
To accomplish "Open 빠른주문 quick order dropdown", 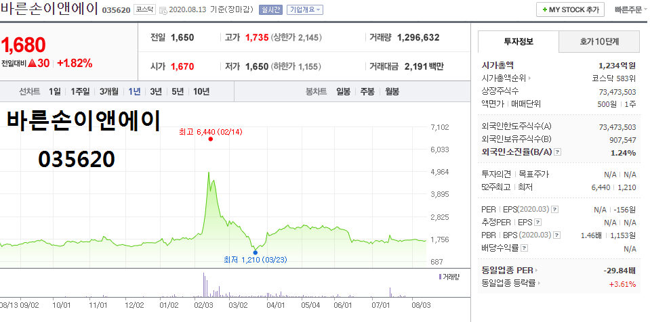I will [630, 10].
